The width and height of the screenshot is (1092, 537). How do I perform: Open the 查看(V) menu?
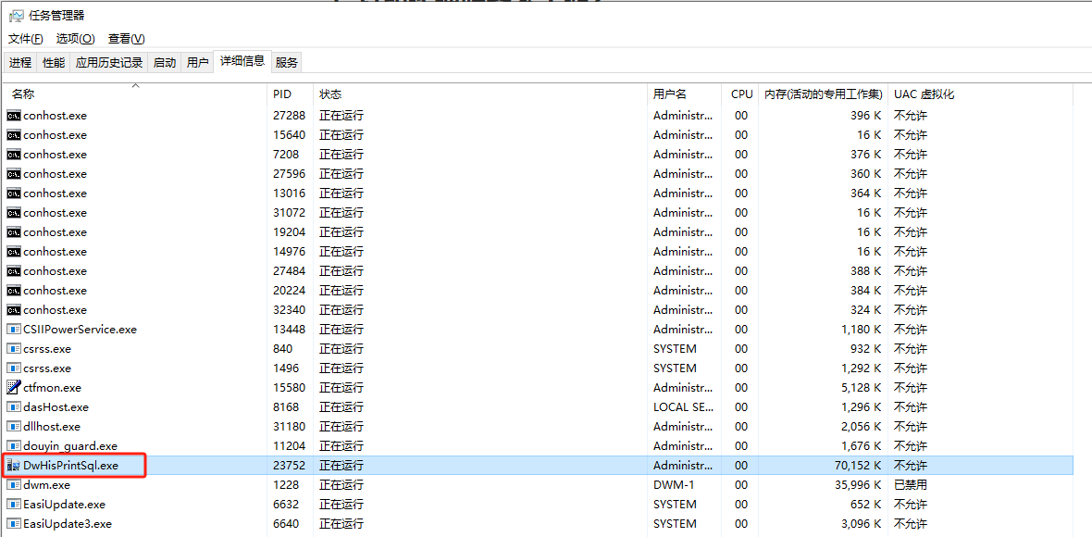126,39
